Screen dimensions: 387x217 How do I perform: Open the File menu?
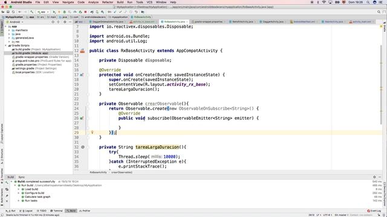[37, 2]
